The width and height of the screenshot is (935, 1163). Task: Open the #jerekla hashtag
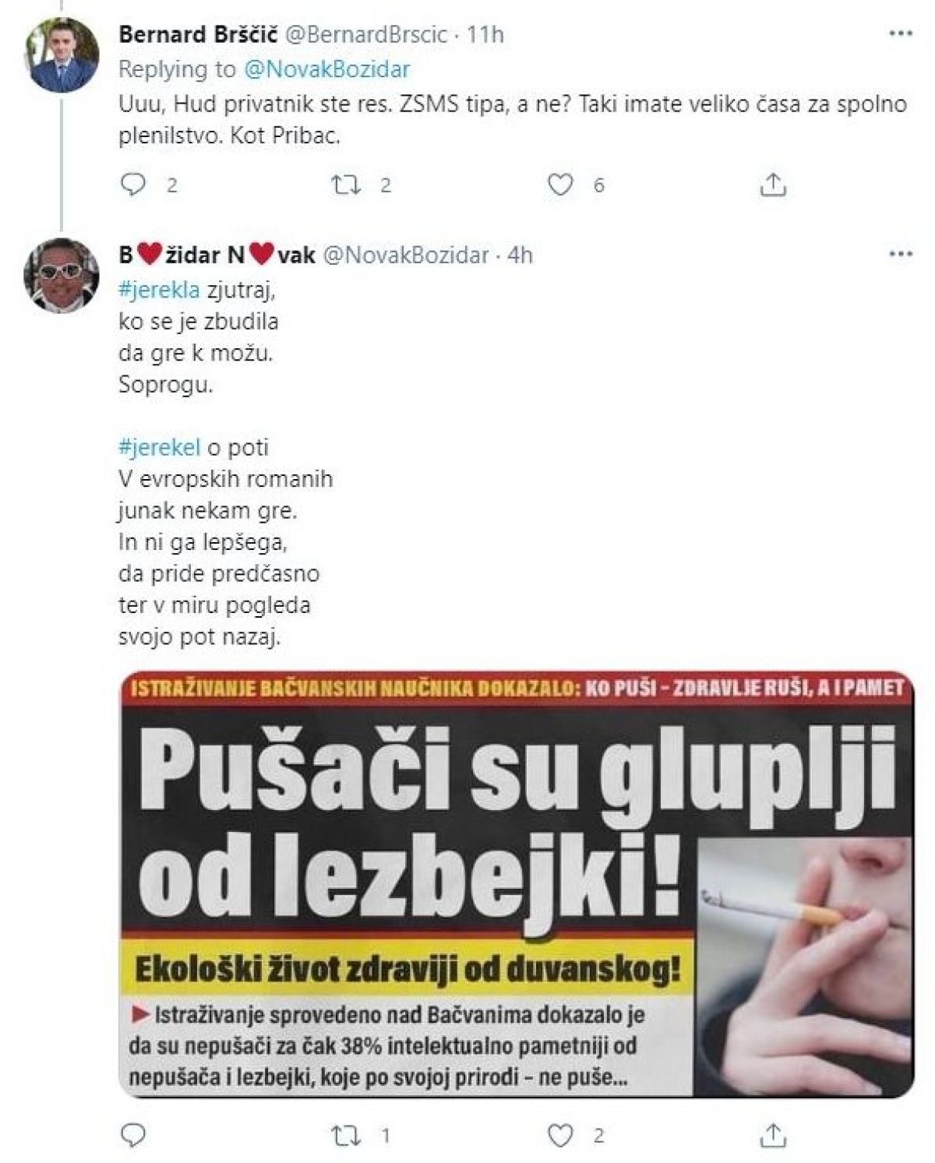[x=159, y=290]
